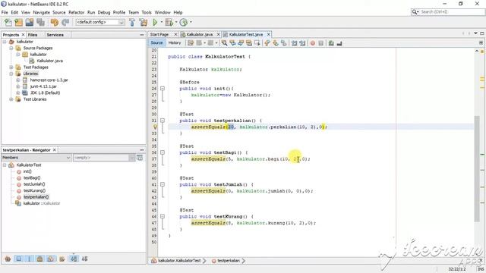
Task: Click the New File toolbar icon
Action: [8, 22]
